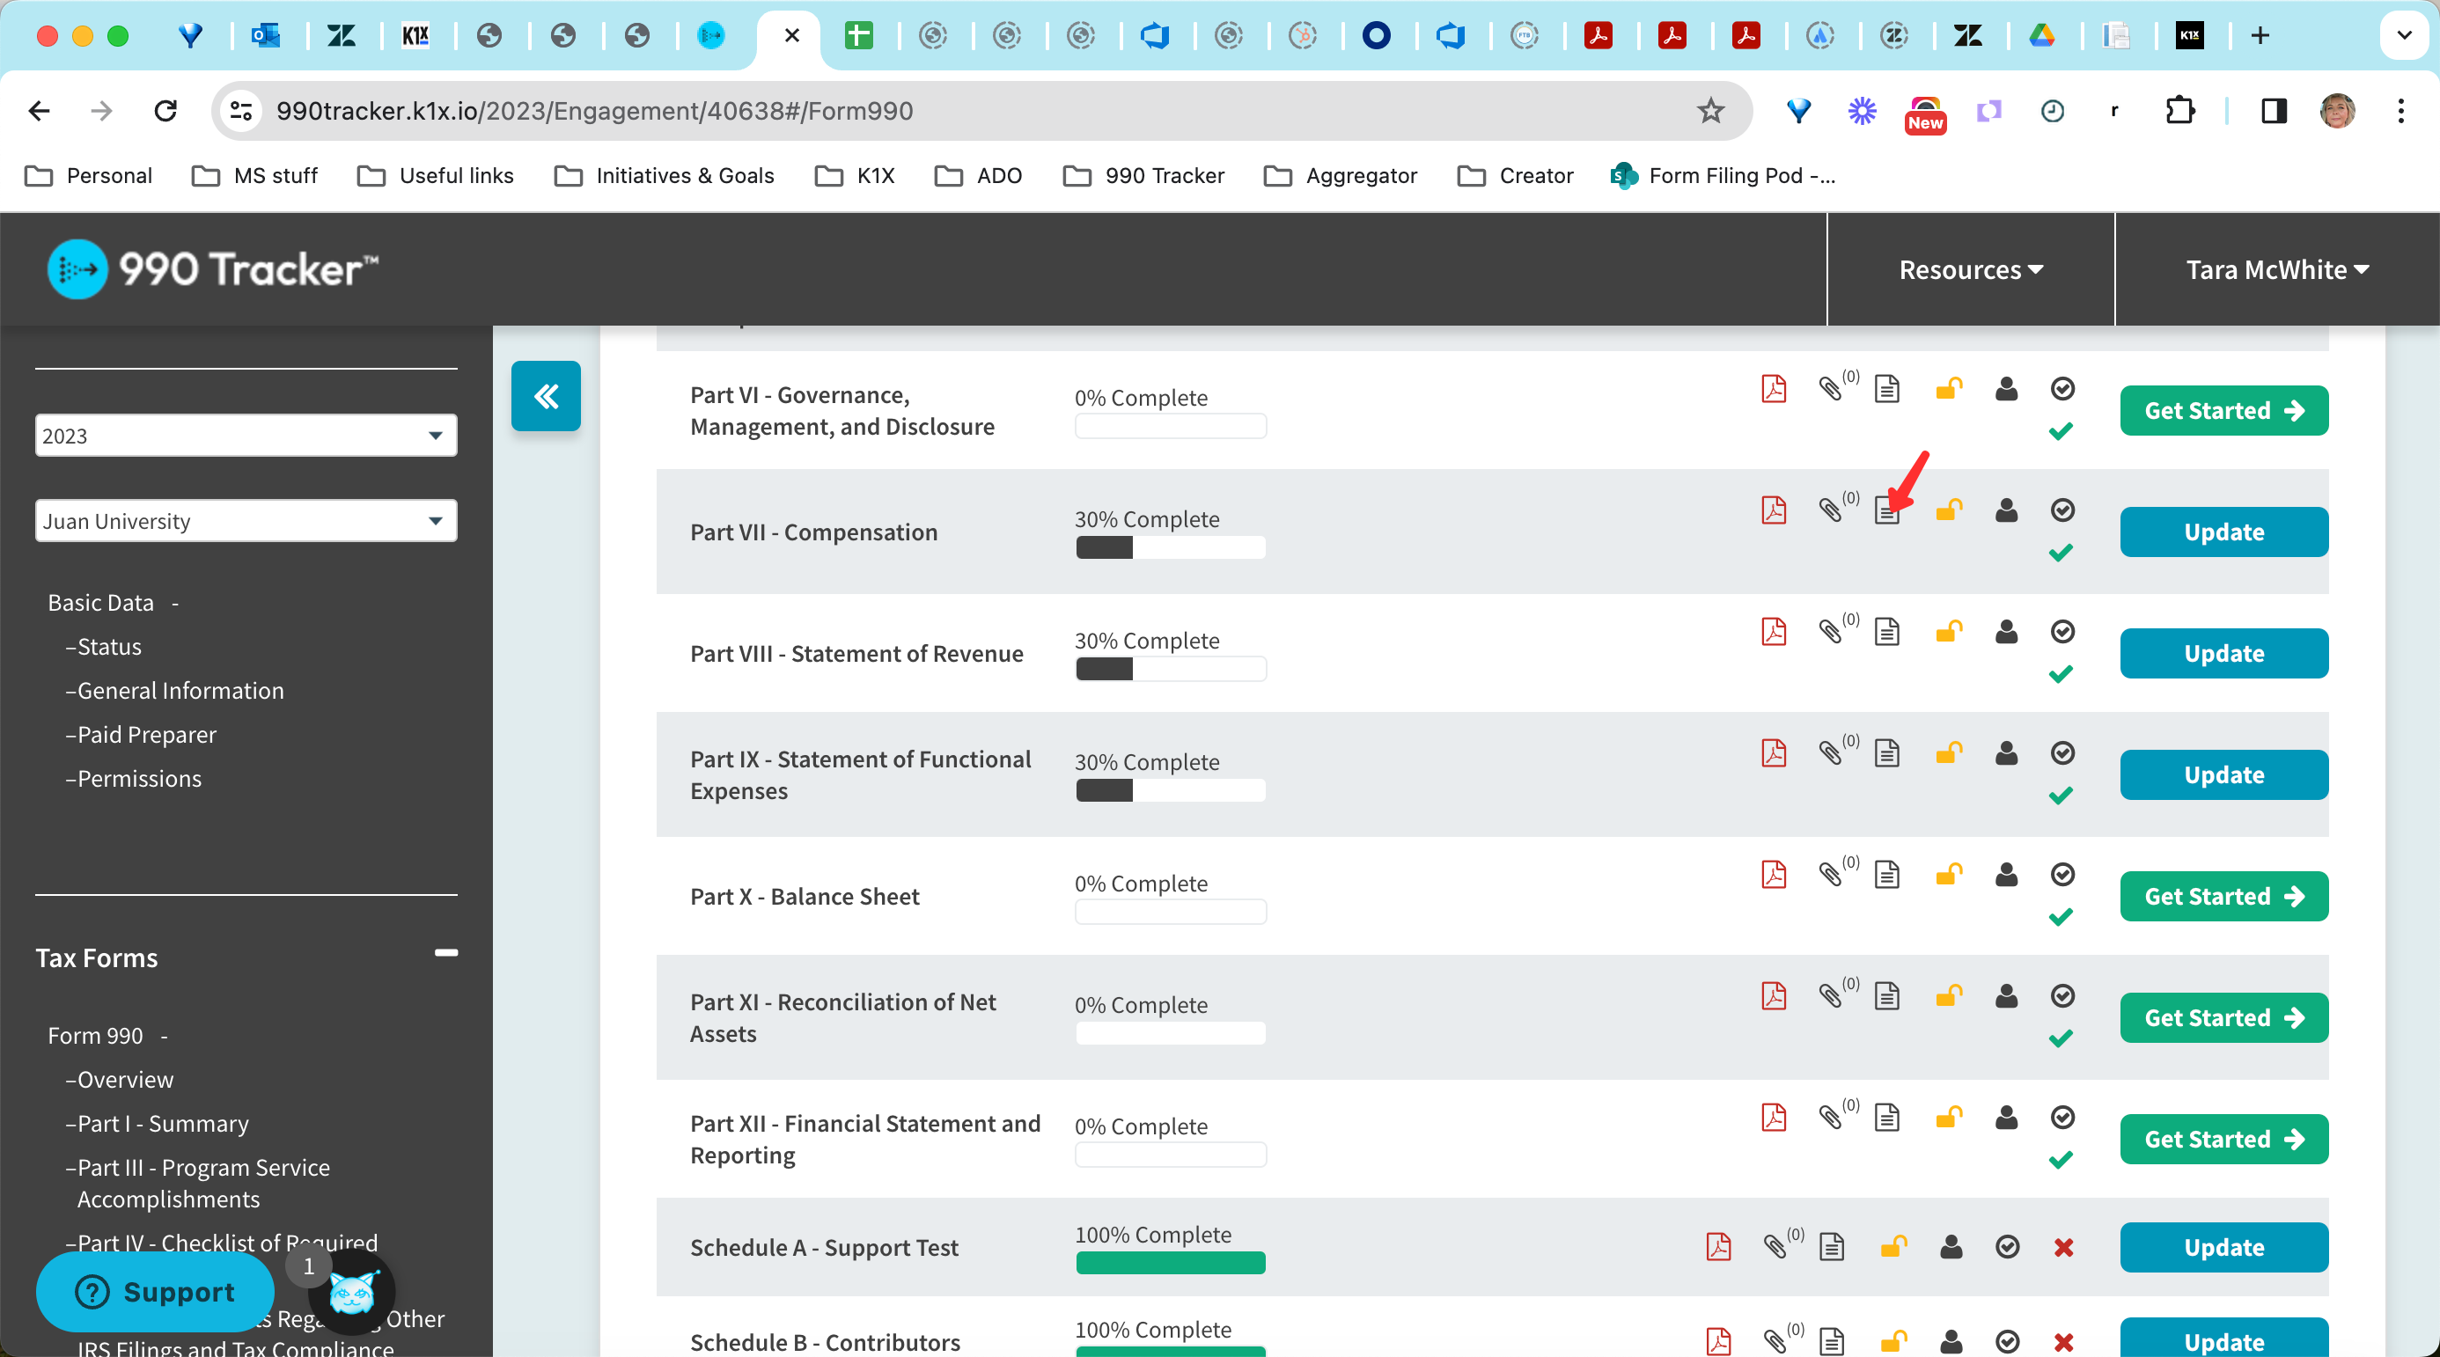This screenshot has width=2440, height=1357.
Task: Open the 2023 tax year dropdown
Action: [246, 436]
